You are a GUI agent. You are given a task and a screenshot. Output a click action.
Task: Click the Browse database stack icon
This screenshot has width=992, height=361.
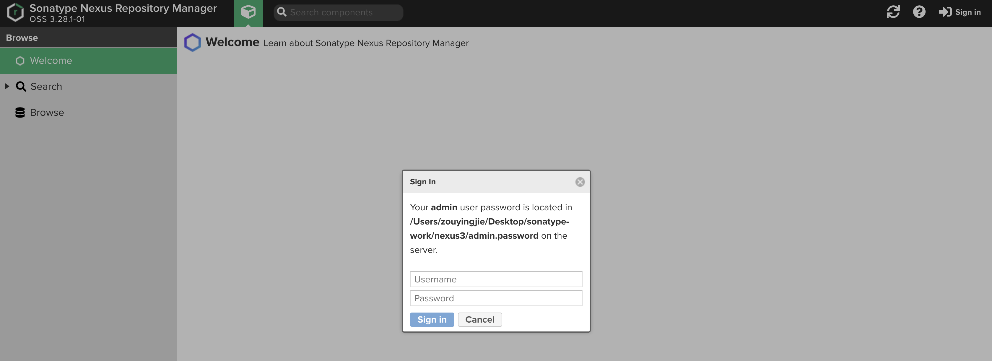[x=20, y=113]
